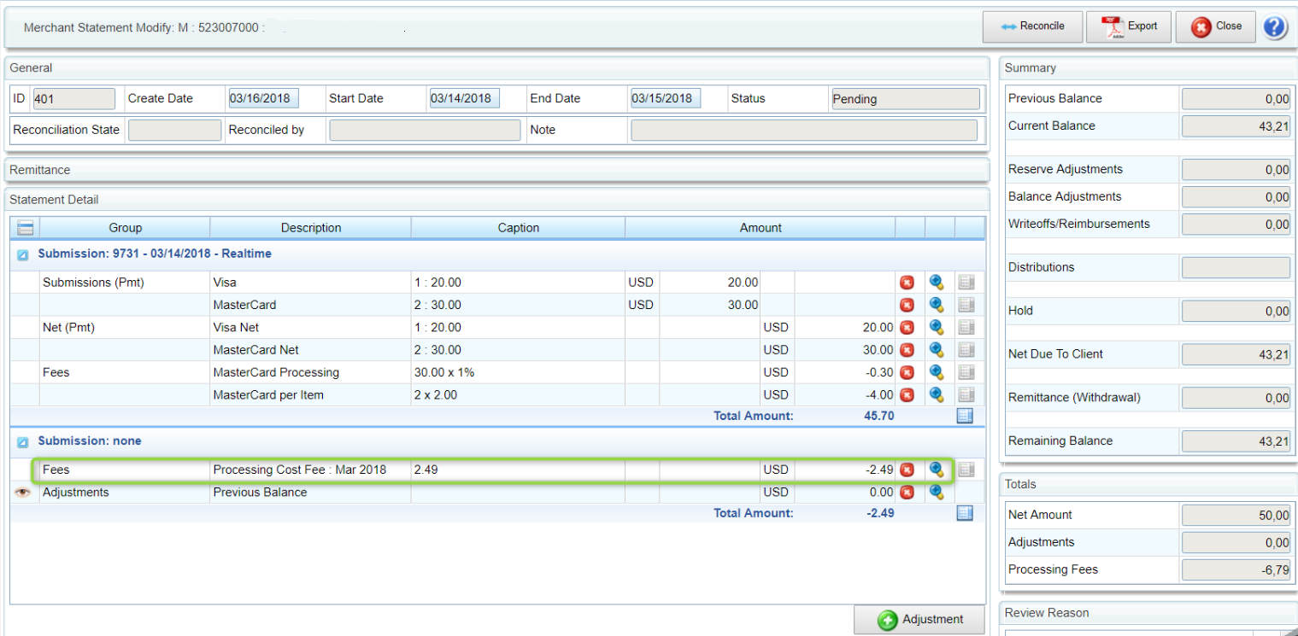Delete the MasterCard submission row
Viewport: 1298px width, 636px height.
tap(907, 305)
